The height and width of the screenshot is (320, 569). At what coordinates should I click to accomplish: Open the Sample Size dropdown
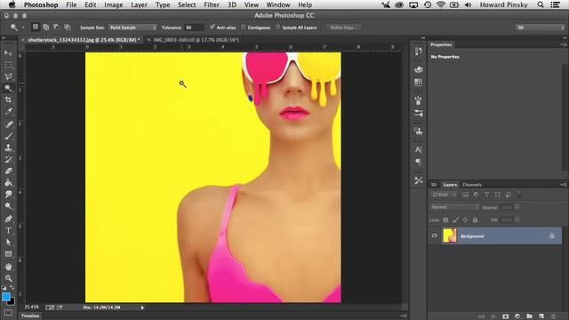click(132, 28)
